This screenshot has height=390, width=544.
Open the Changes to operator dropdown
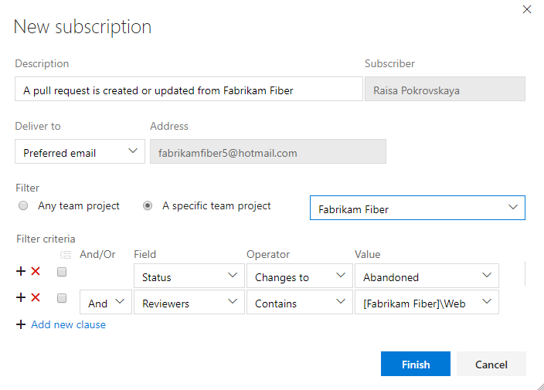click(x=299, y=276)
